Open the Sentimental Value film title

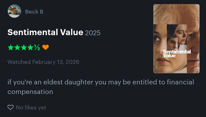tap(45, 32)
